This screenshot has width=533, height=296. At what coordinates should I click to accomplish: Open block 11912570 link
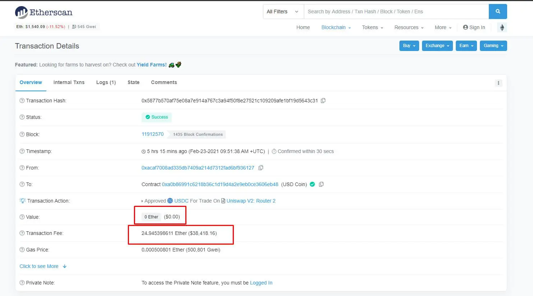[153, 134]
